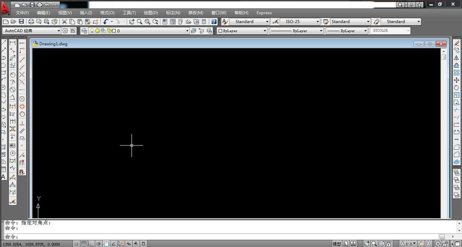Toggle Polar tracking in the status bar
The image size is (462, 247).
pos(99,243)
